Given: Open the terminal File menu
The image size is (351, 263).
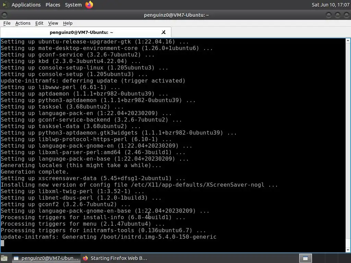Looking at the screenshot, I should pos(7,23).
